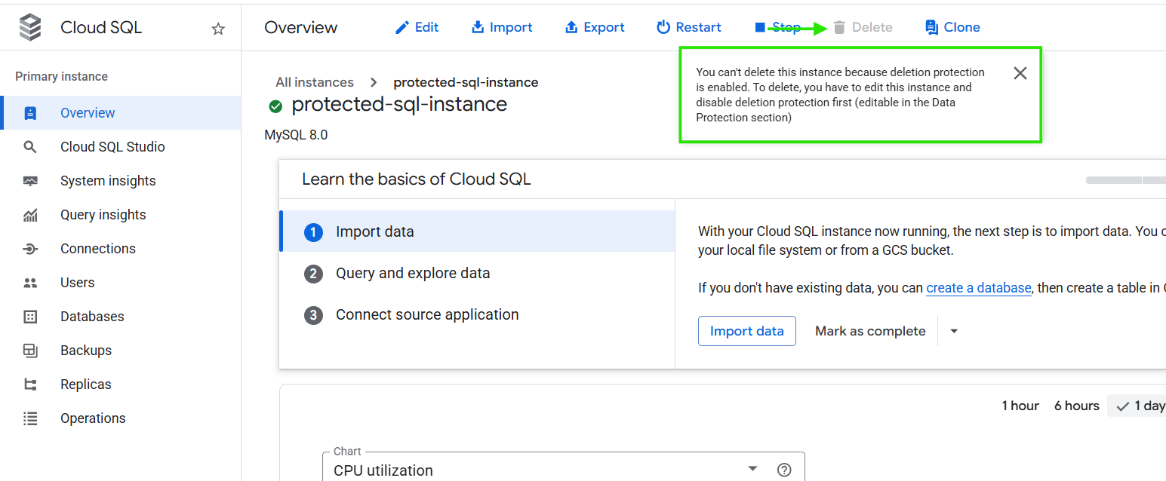Navigate to All instances breadcrumb
This screenshot has width=1166, height=481.
315,82
